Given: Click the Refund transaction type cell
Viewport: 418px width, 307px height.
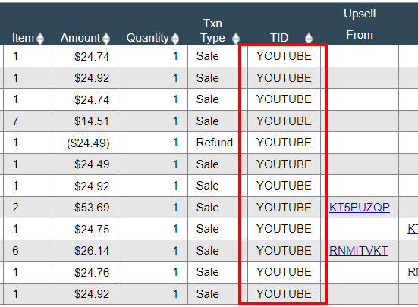Looking at the screenshot, I should [215, 143].
